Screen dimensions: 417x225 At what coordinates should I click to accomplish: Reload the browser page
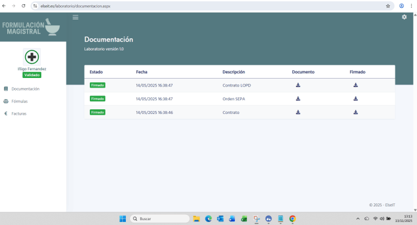pos(23,6)
